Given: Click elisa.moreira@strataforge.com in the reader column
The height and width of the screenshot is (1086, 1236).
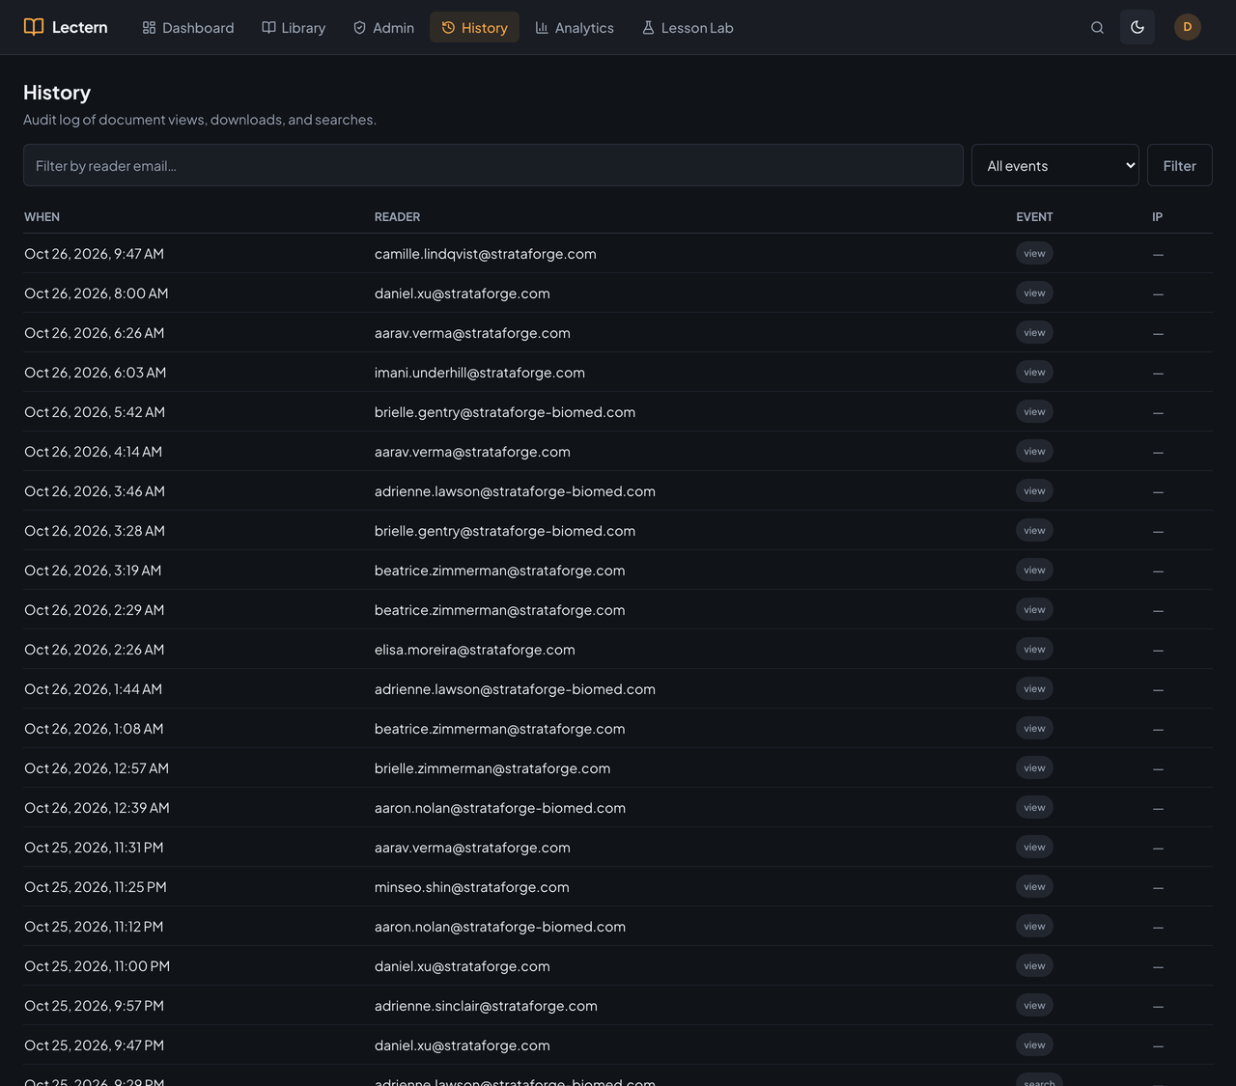Looking at the screenshot, I should click(x=475, y=650).
